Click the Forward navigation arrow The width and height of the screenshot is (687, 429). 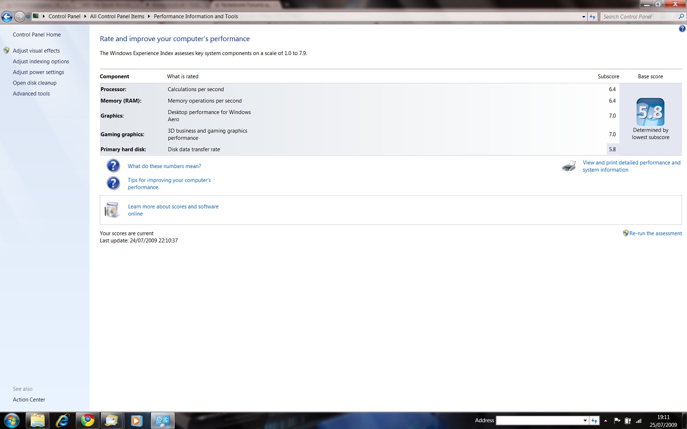(x=19, y=17)
